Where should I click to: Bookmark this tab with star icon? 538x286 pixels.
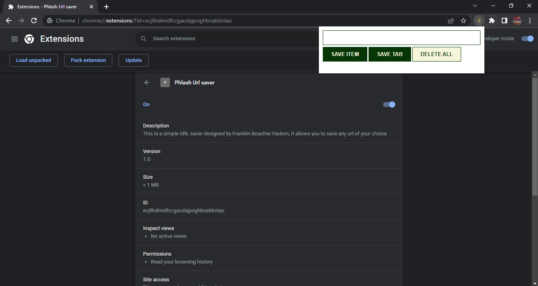(464, 21)
